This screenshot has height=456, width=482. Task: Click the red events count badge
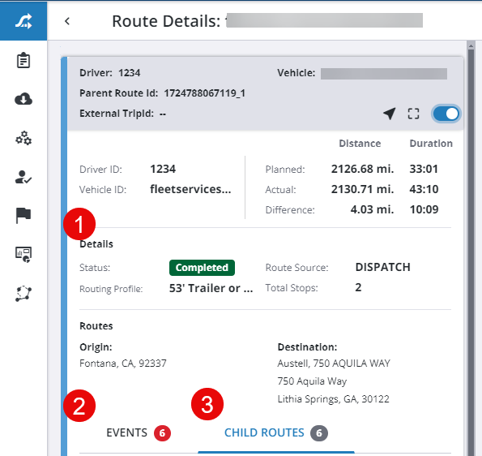[x=162, y=433]
